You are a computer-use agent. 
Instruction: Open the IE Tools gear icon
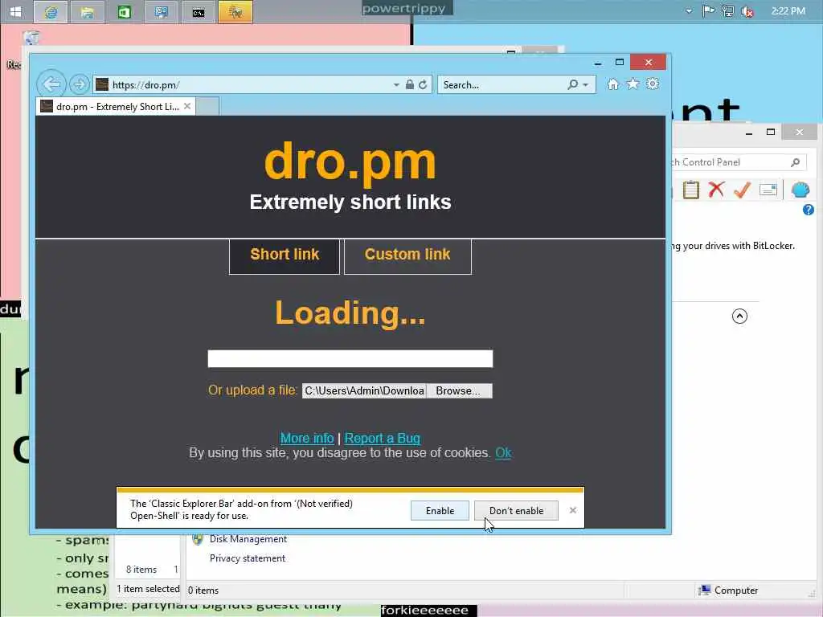(x=653, y=84)
